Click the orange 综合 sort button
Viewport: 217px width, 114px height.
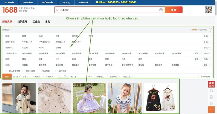7,76
